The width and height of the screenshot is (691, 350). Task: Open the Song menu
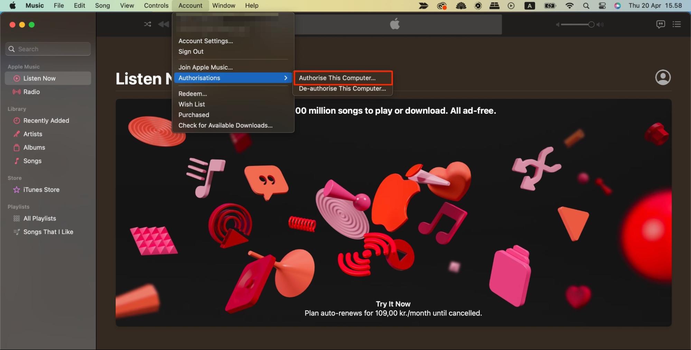pyautogui.click(x=102, y=6)
